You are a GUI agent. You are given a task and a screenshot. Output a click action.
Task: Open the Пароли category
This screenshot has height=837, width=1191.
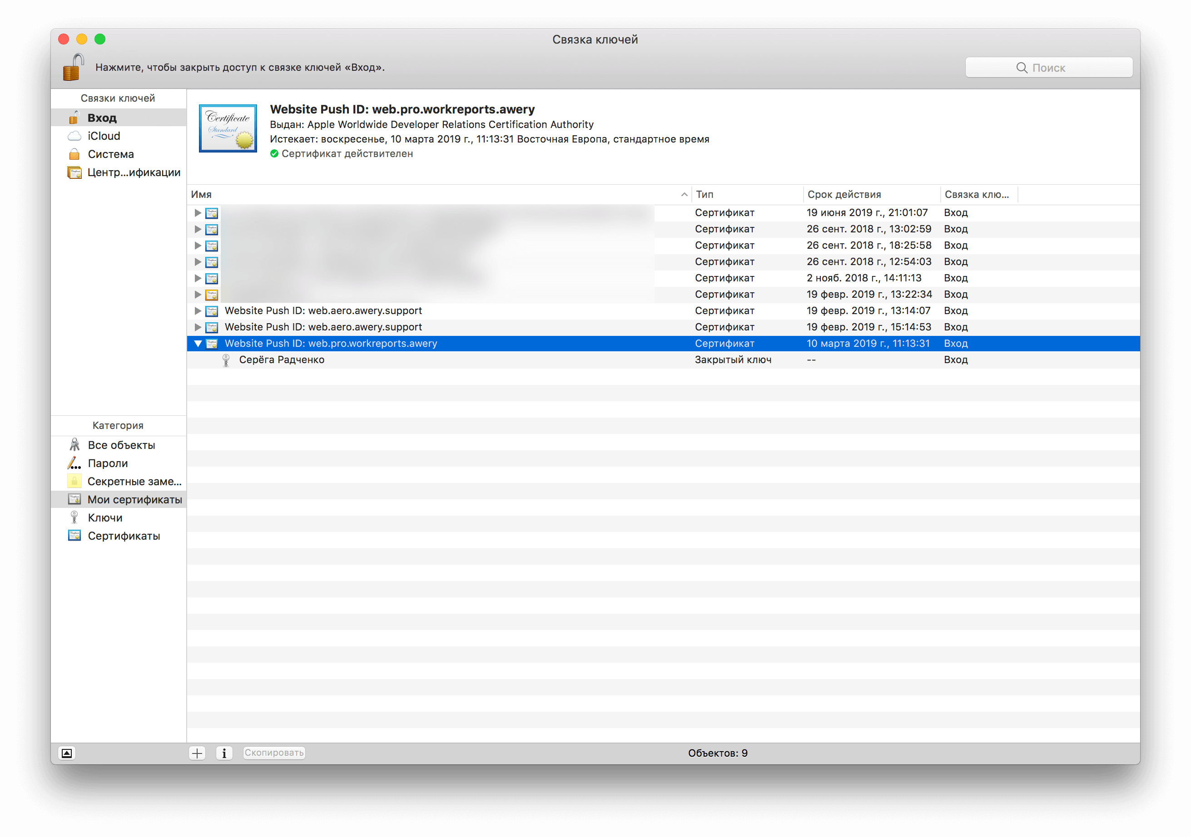[x=107, y=463]
